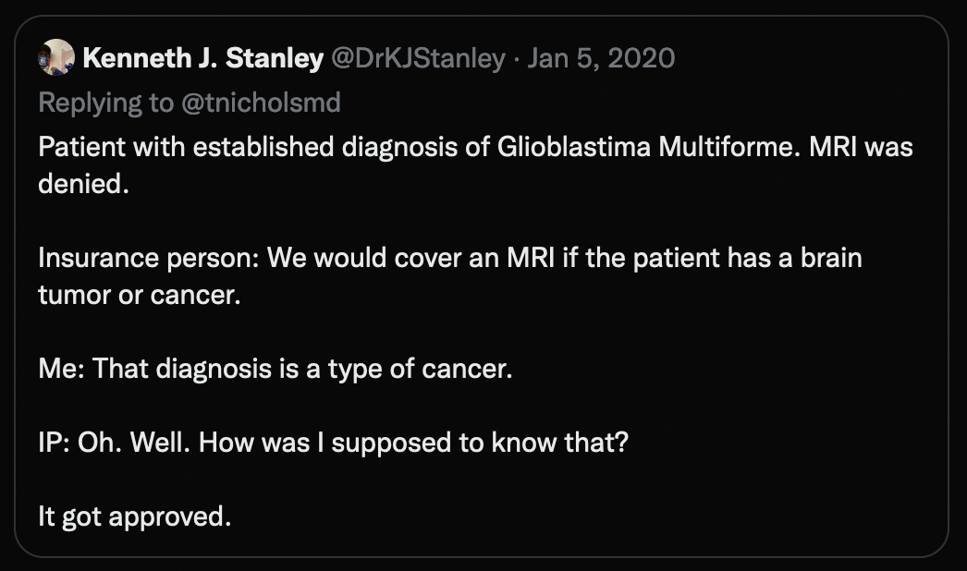The width and height of the screenshot is (967, 571).
Task: Open the @tnicholsmd mention link
Action: click(260, 103)
